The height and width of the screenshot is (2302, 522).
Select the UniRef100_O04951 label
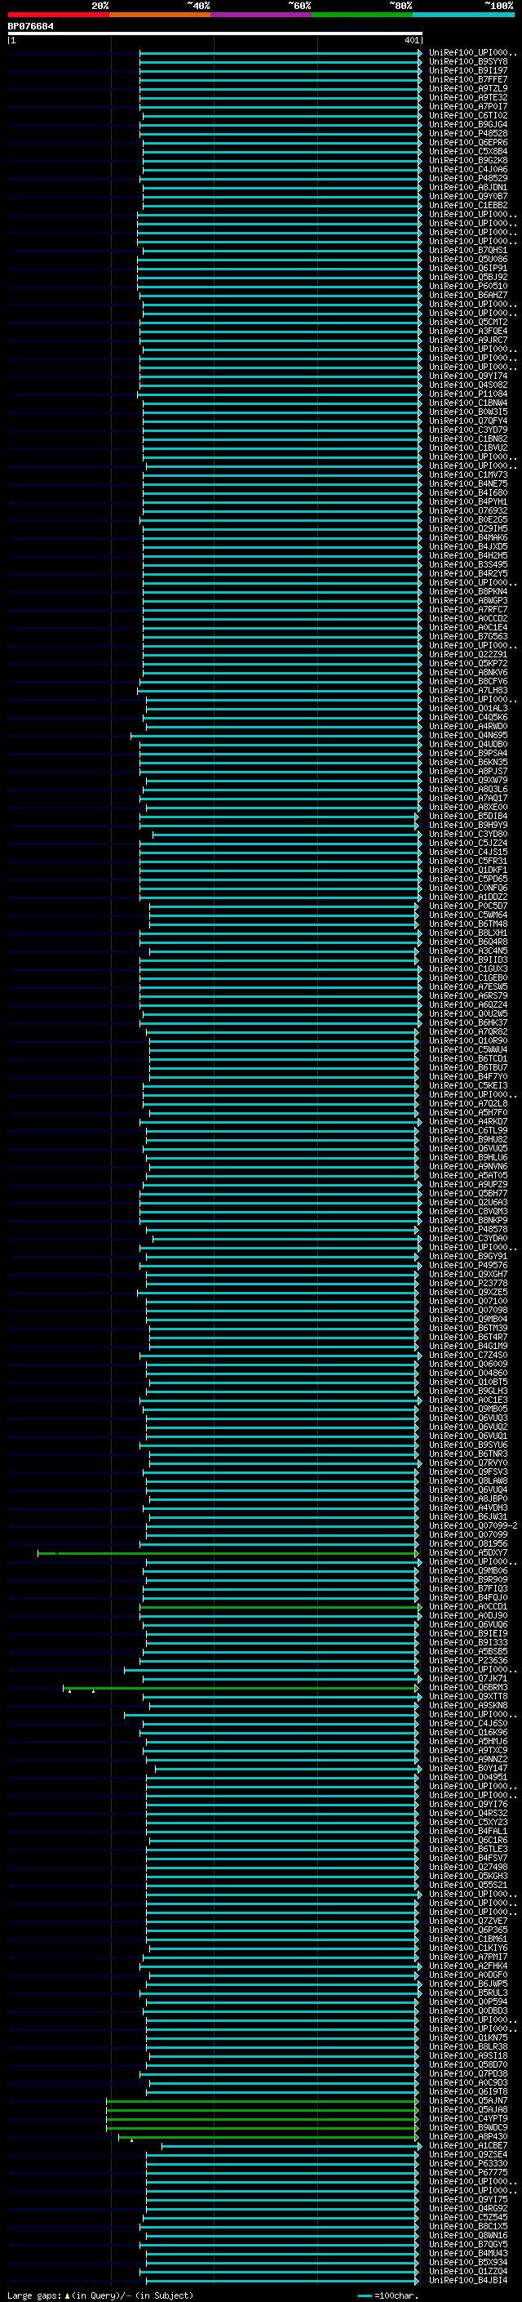tap(468, 1778)
